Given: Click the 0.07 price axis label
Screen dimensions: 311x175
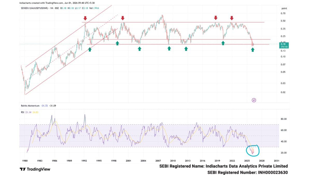Looking at the screenshot, I should pyautogui.click(x=283, y=65).
